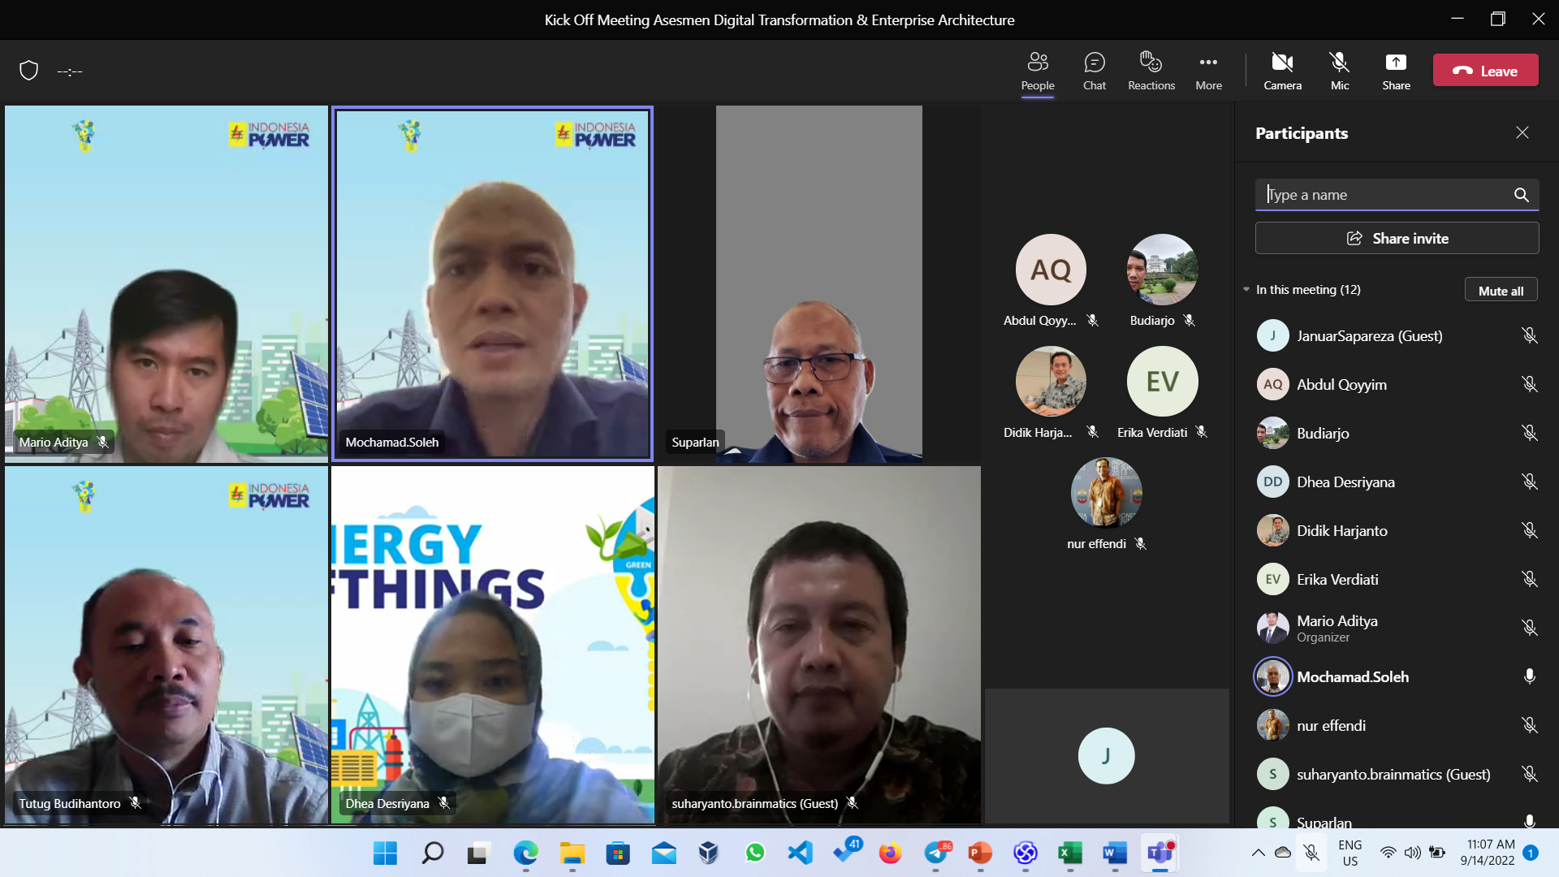Click the Share invite button
1559x877 pixels.
[1397, 239]
